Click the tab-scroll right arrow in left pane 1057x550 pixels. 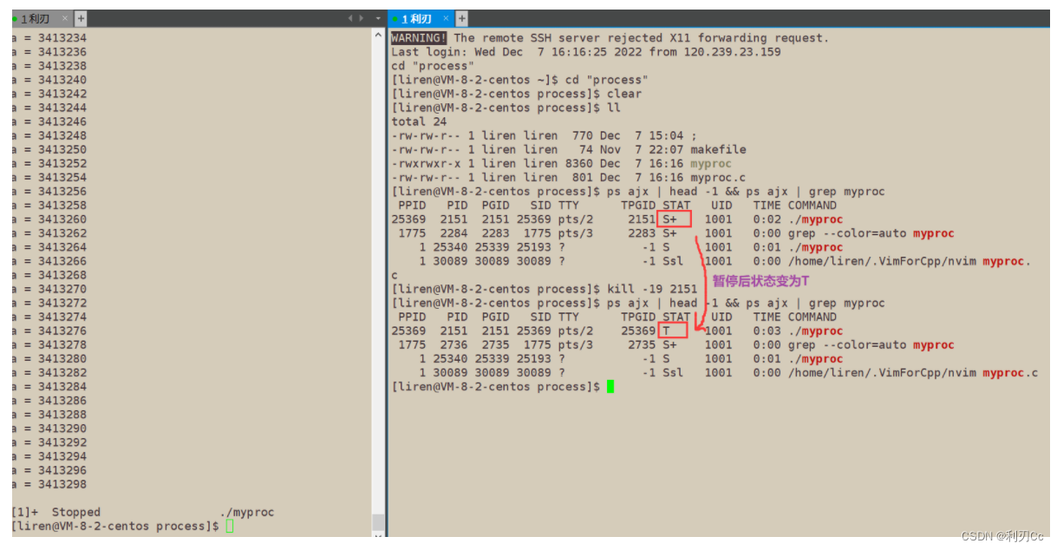coord(361,18)
